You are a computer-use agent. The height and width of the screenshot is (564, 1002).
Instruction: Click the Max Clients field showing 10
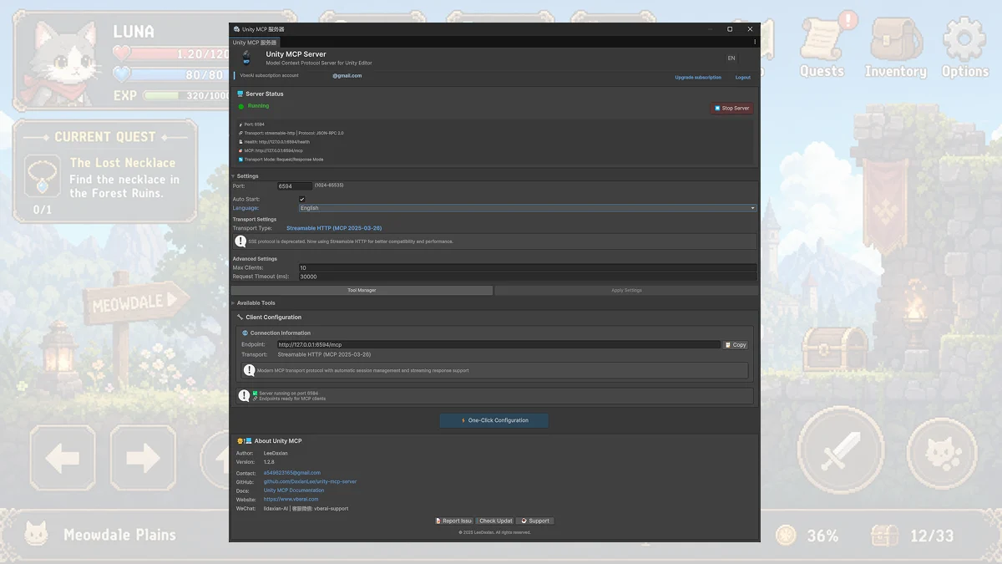click(x=528, y=268)
